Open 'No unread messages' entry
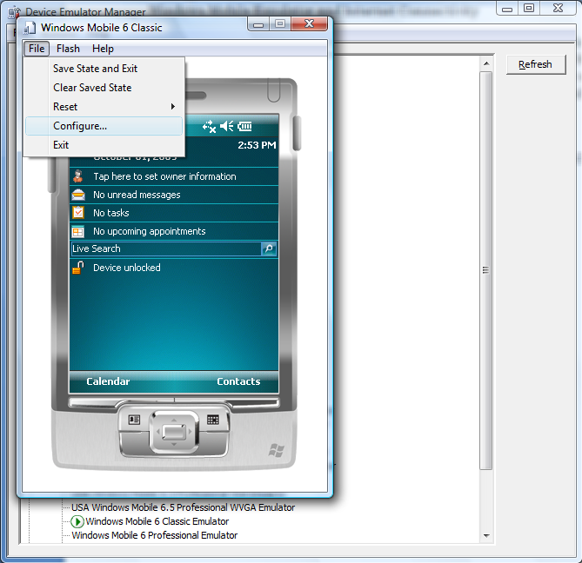 point(137,195)
